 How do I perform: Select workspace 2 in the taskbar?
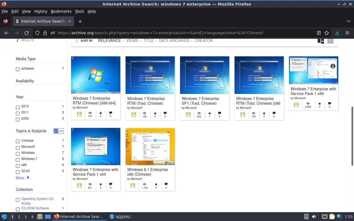tap(19, 217)
